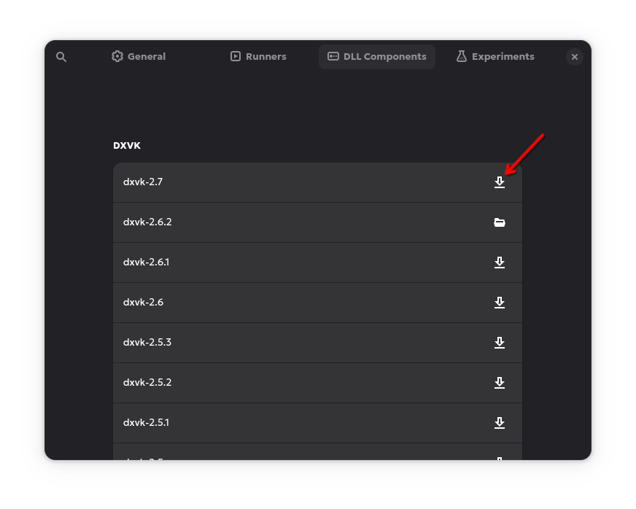
Task: Switch to the General tab
Action: tap(139, 57)
